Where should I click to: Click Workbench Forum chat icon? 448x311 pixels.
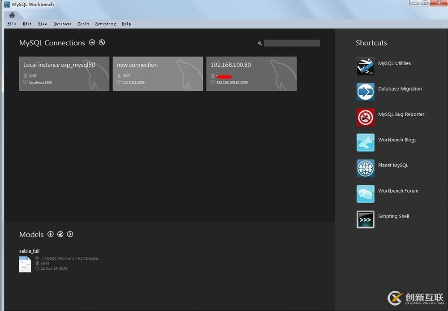pyautogui.click(x=366, y=194)
